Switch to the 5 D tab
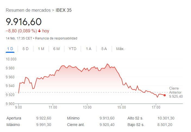Image resolution: width=191 pixels, height=132 pixels. click(26, 49)
